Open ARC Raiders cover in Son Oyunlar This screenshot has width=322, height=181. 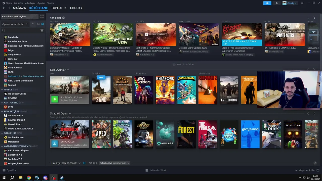[x=144, y=90]
